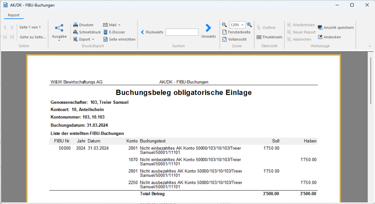The height and width of the screenshot is (204, 375).
Task: Click FIBU Nr. value 50000
Action: pos(65,148)
